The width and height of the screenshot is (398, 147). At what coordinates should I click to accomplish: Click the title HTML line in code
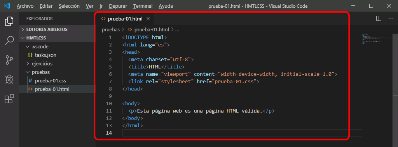(156, 67)
